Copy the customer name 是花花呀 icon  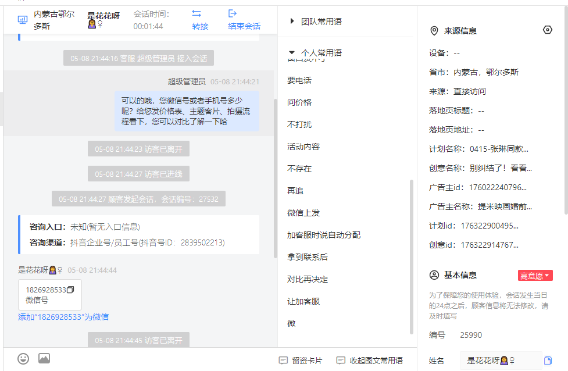(x=548, y=361)
